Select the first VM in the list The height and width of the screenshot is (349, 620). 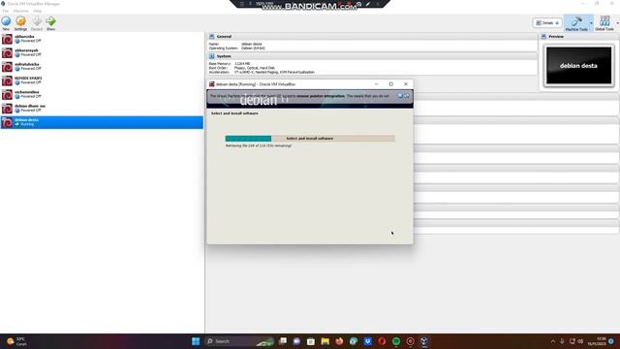tap(102, 39)
